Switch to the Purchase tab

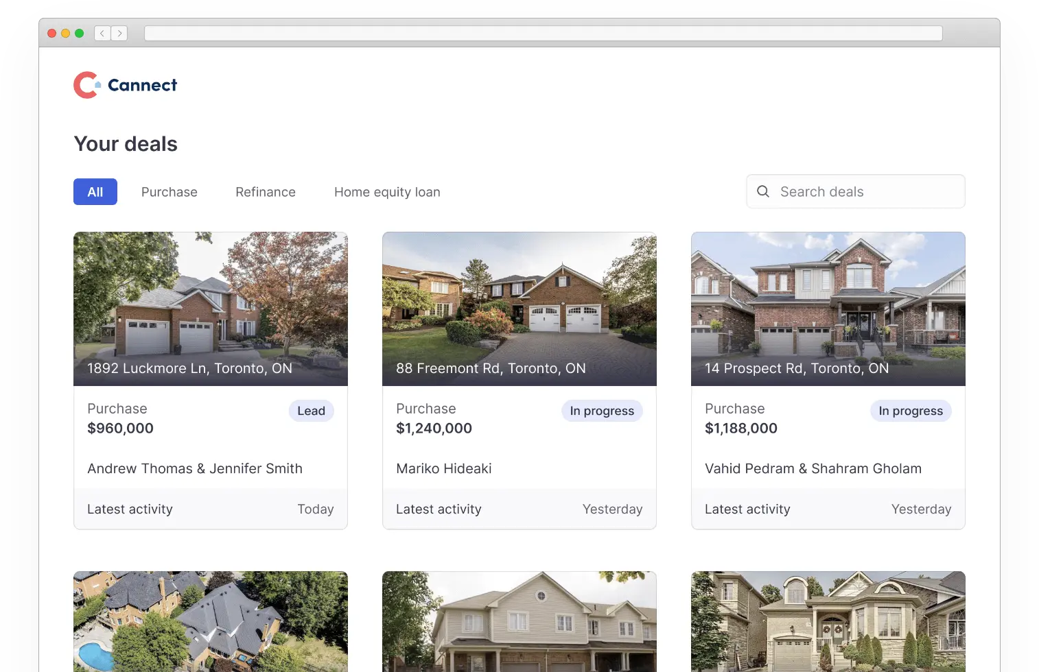coord(170,192)
